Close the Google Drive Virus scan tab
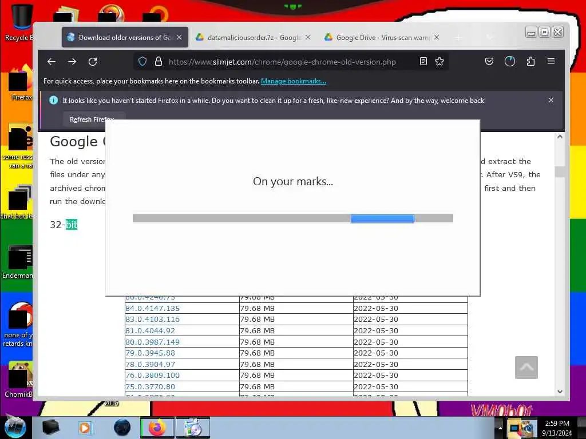 point(437,37)
